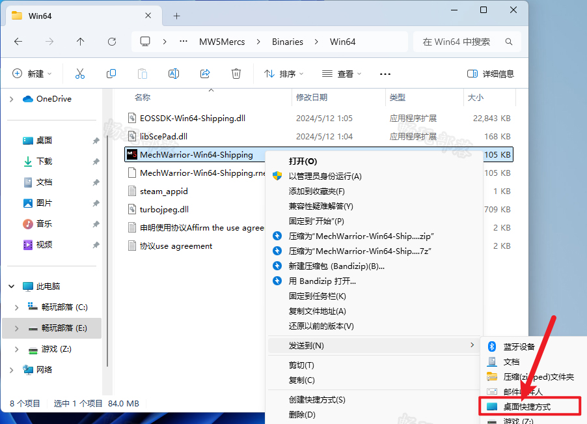
Task: Open the New (新建) dropdown
Action: pyautogui.click(x=32, y=74)
